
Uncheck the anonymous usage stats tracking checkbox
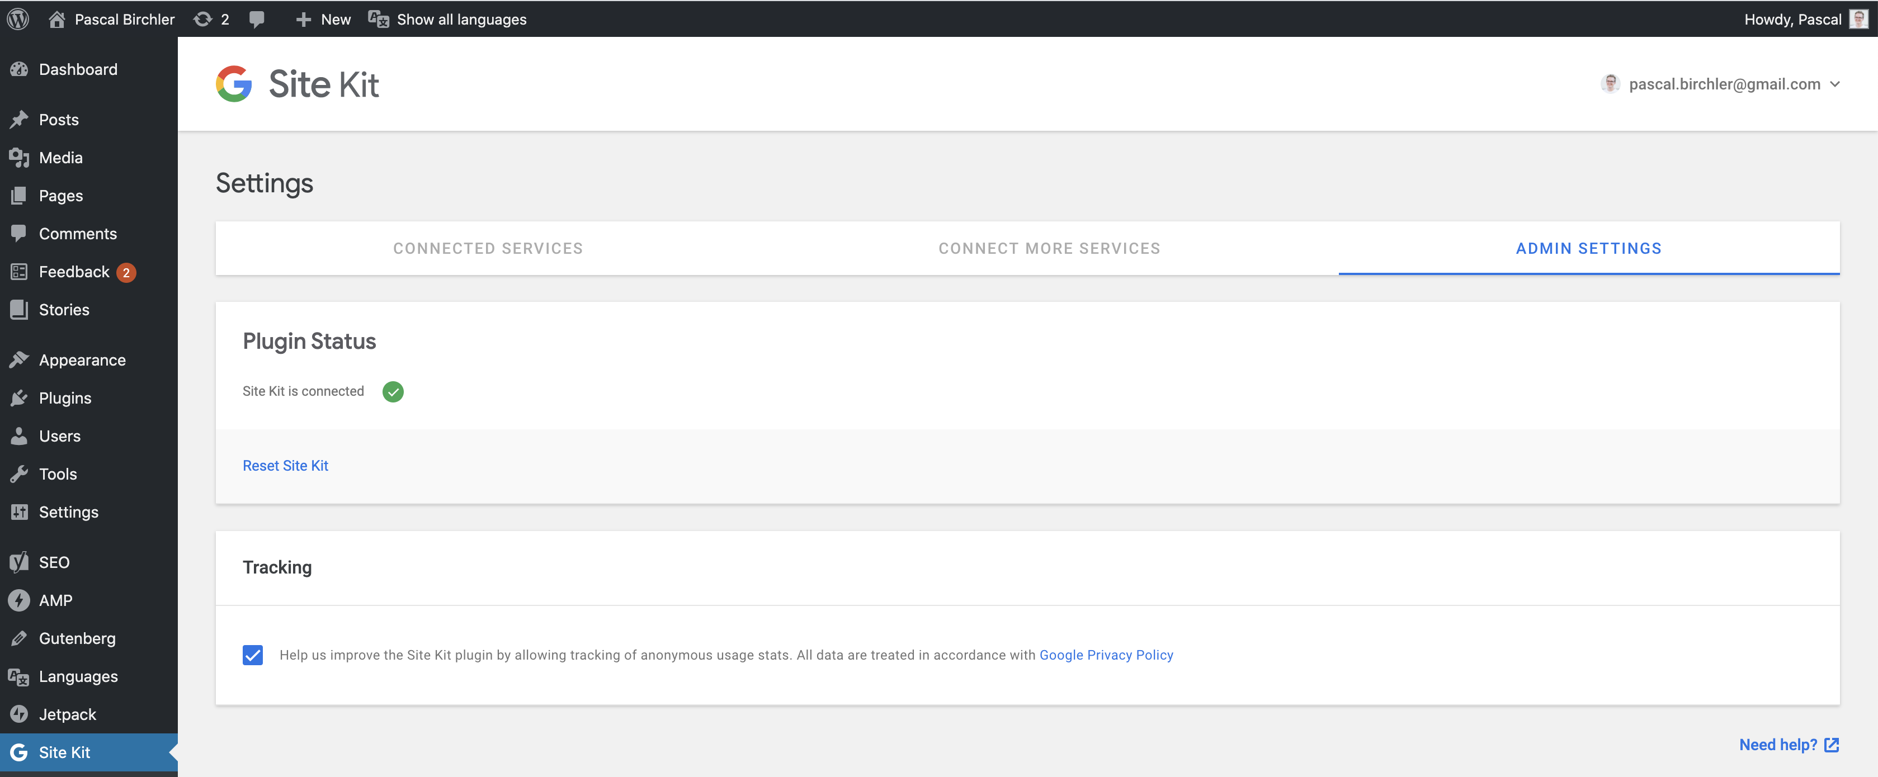[x=252, y=655]
